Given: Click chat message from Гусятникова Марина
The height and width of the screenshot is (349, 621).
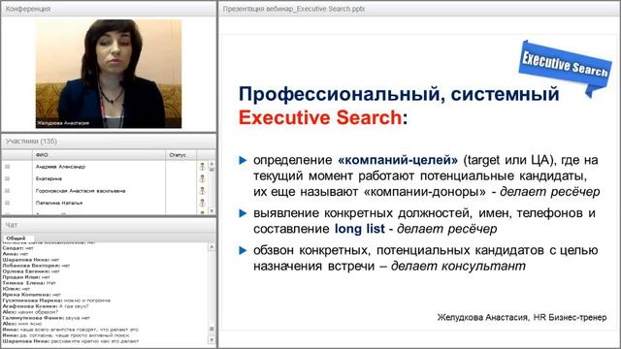Looking at the screenshot, I should pos(56,301).
